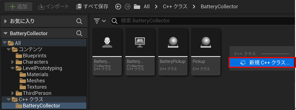This screenshot has width=296, height=110.
Task: Click the 追加 button
Action: click(x=18, y=7)
